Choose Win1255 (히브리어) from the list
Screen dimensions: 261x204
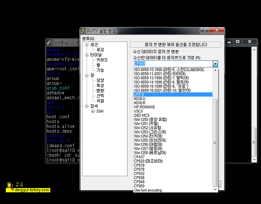[x=173, y=140]
